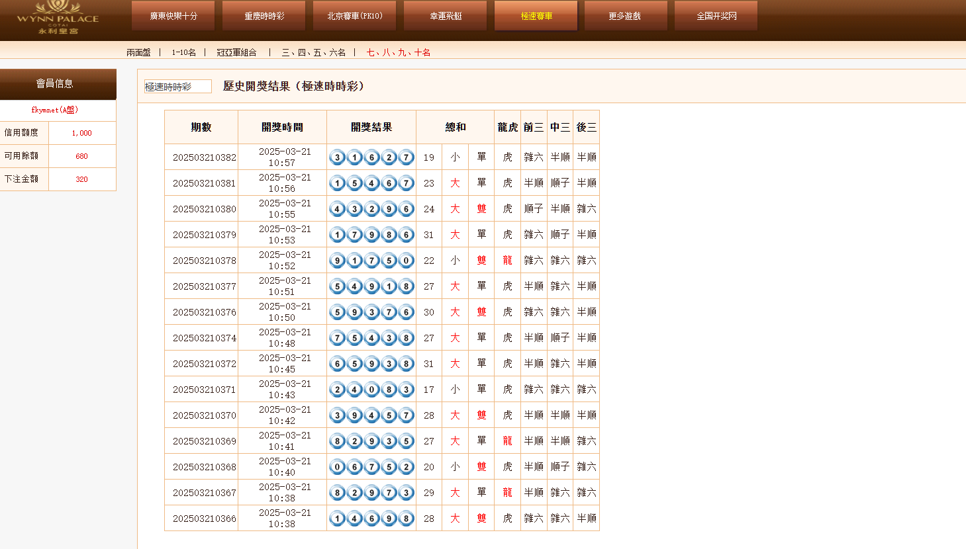Open the 廣東快樂十分 game tab
Viewport: 966px width, 549px height.
tap(173, 16)
